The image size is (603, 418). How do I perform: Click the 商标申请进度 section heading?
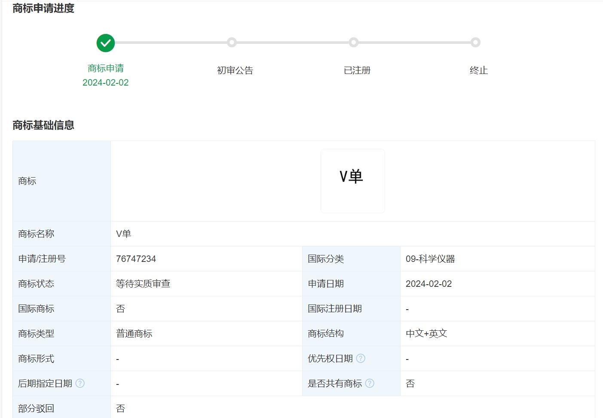pos(43,8)
